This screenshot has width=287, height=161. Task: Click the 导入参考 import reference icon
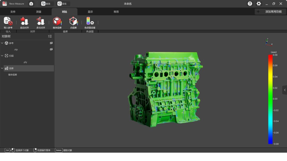[8, 21]
